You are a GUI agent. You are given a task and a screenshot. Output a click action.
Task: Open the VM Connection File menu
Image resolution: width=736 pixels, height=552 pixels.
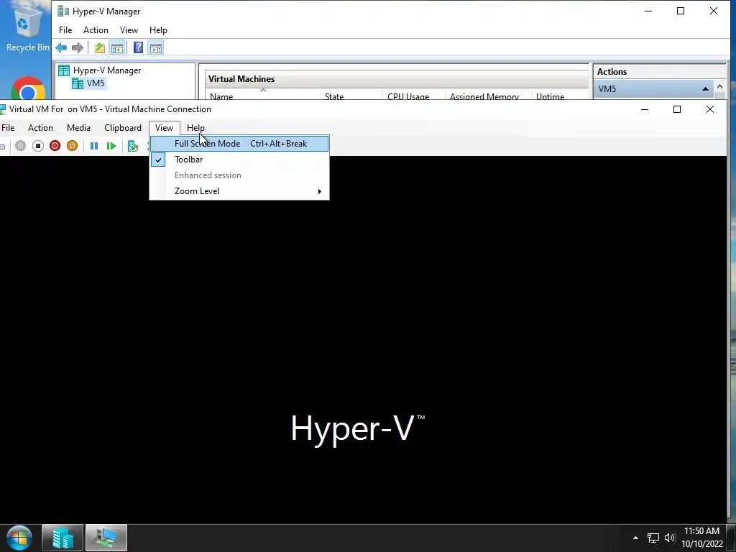tap(8, 128)
